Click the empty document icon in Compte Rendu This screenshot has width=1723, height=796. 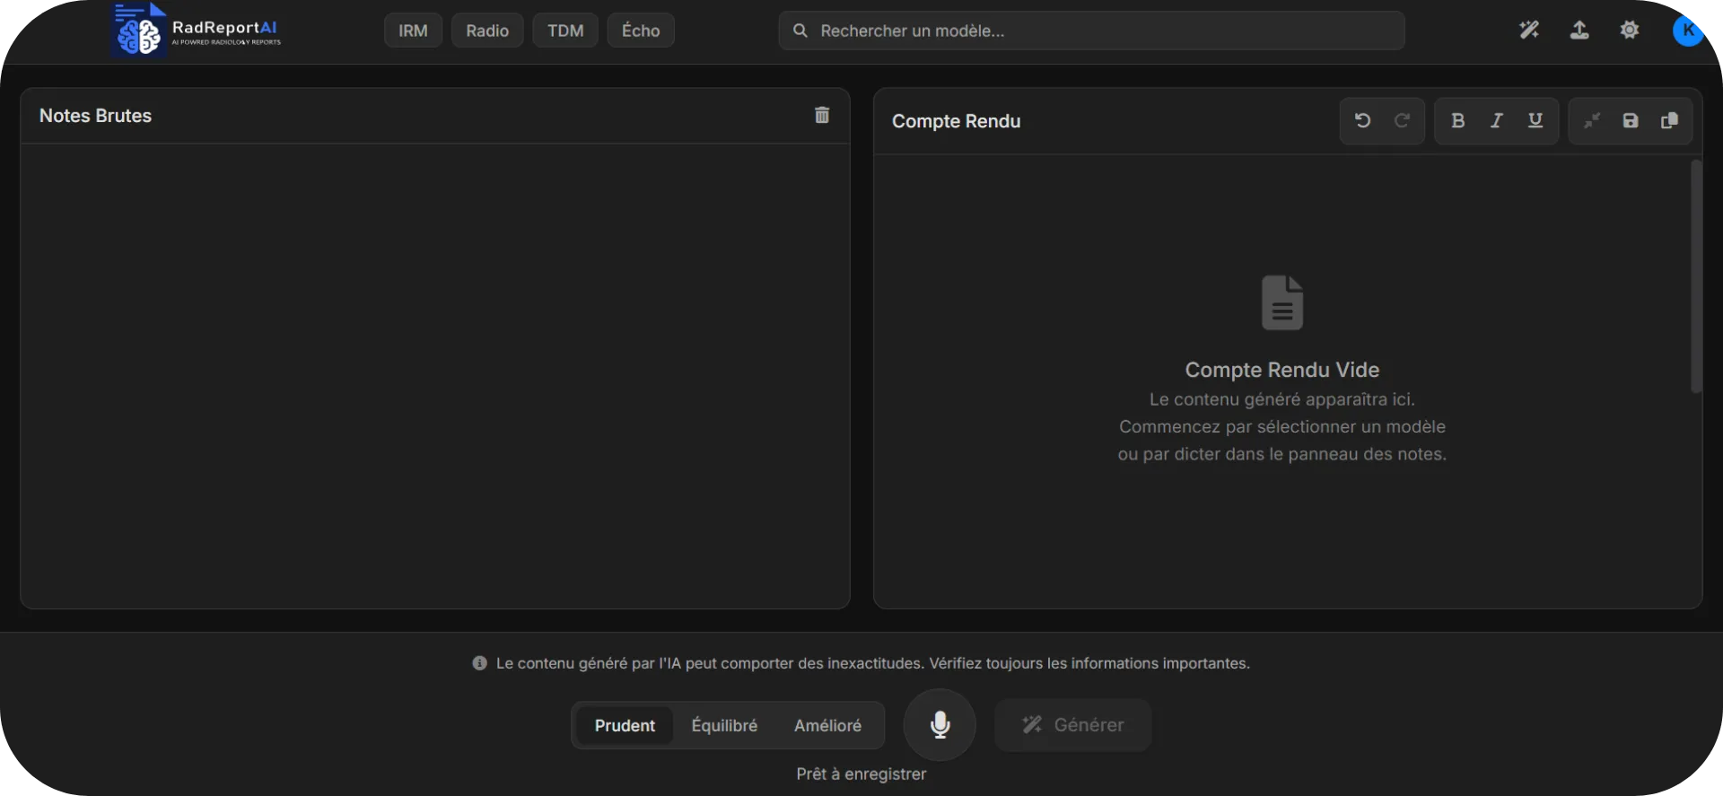click(1282, 302)
